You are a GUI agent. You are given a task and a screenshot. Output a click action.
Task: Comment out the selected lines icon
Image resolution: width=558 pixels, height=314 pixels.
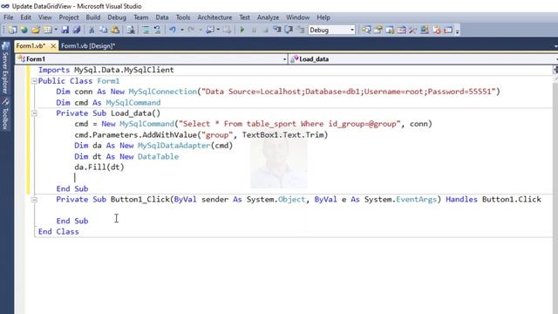146,30
